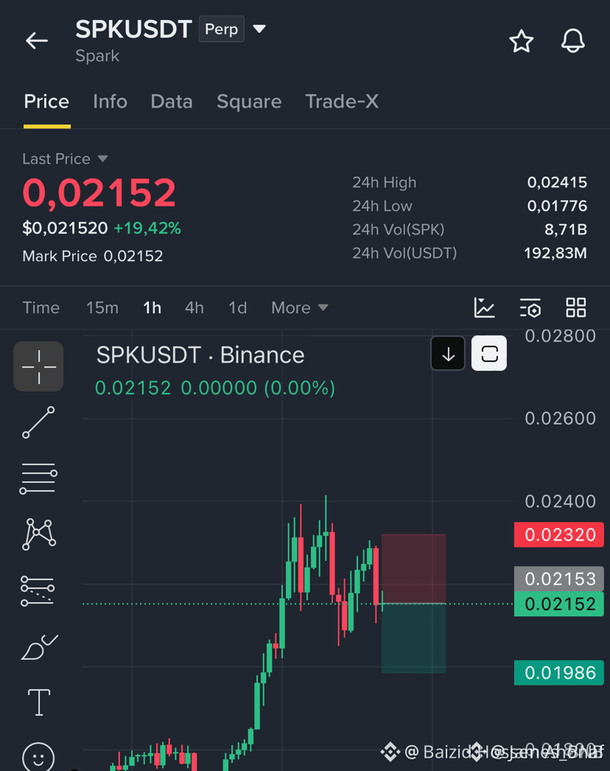Screen dimensions: 610x771
Task: Click the 0.02600 price axis label
Action: [x=560, y=419]
